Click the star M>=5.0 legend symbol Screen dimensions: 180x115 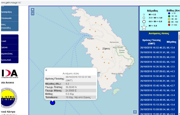coord(144,27)
